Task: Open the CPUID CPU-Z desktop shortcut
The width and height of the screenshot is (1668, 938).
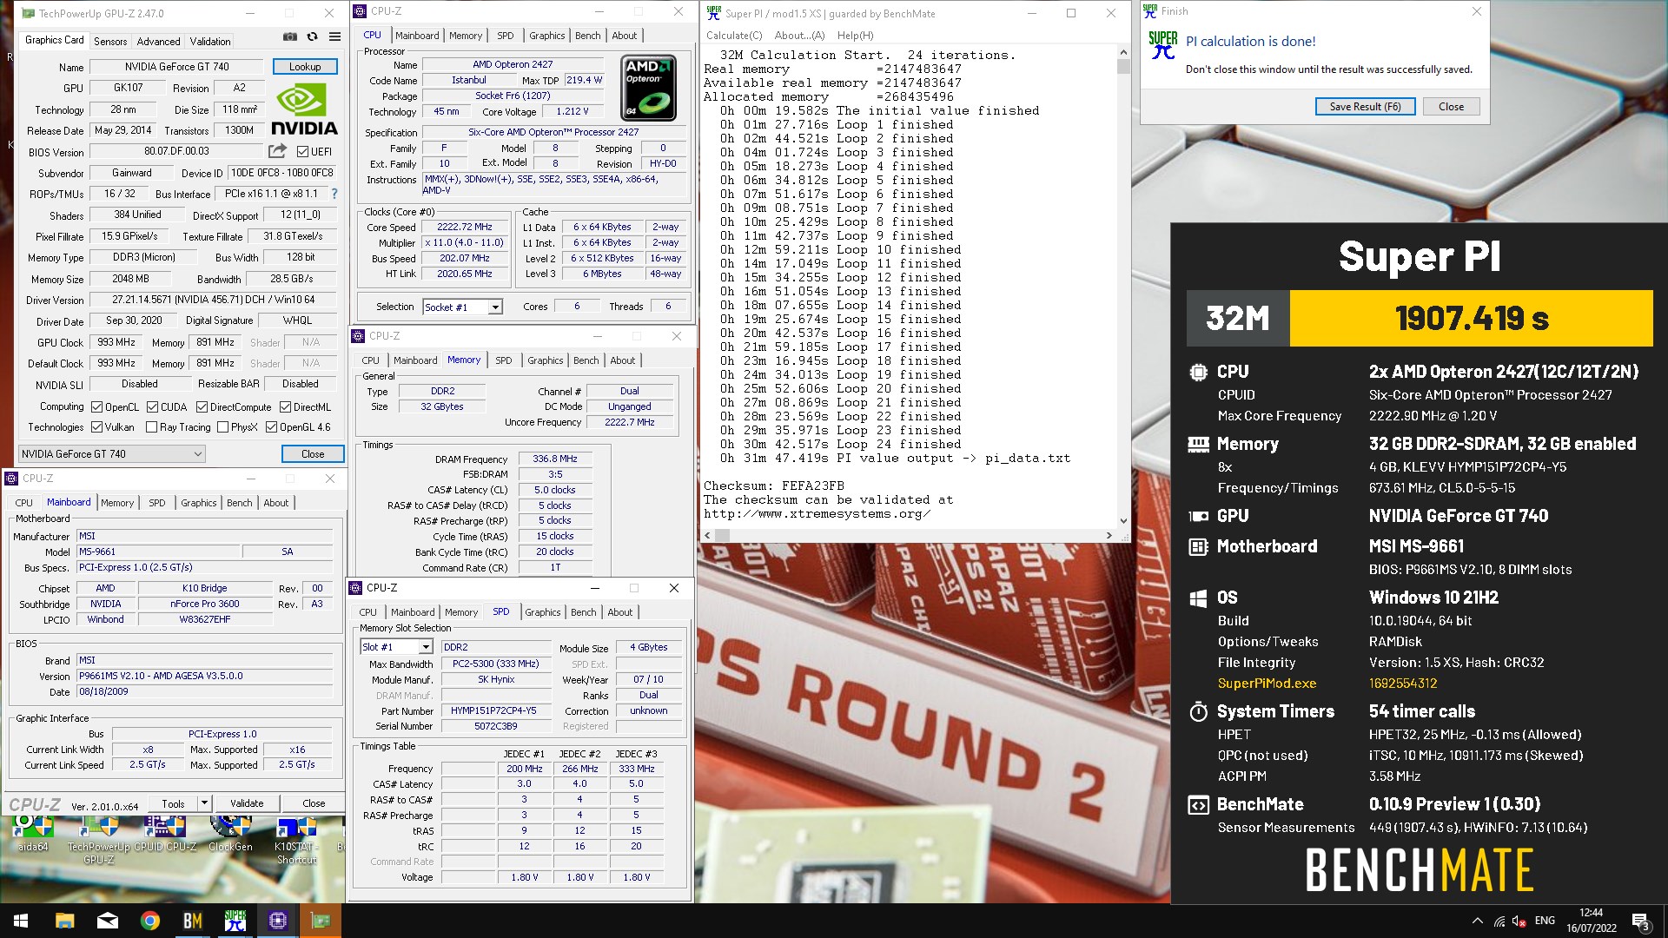Action: tap(165, 833)
